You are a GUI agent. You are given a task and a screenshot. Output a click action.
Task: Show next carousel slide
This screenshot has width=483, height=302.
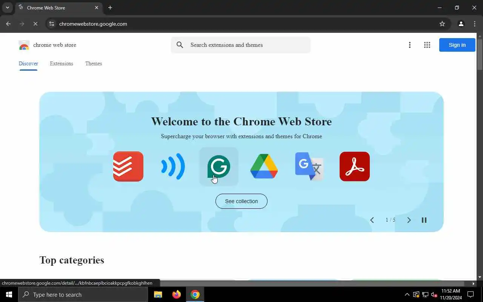pyautogui.click(x=409, y=220)
